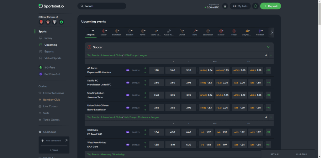Open the São Paulo partner badge
Viewport: 321px width, 158px height.
point(55,22)
